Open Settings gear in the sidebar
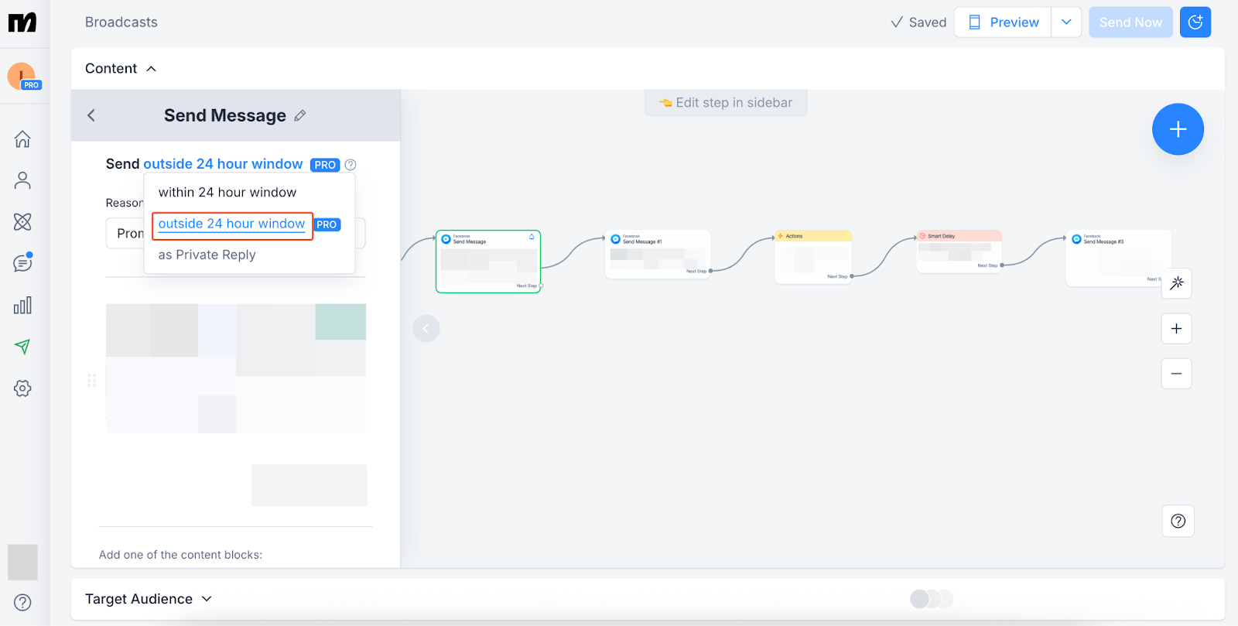Viewport: 1238px width, 626px height. pyautogui.click(x=22, y=388)
